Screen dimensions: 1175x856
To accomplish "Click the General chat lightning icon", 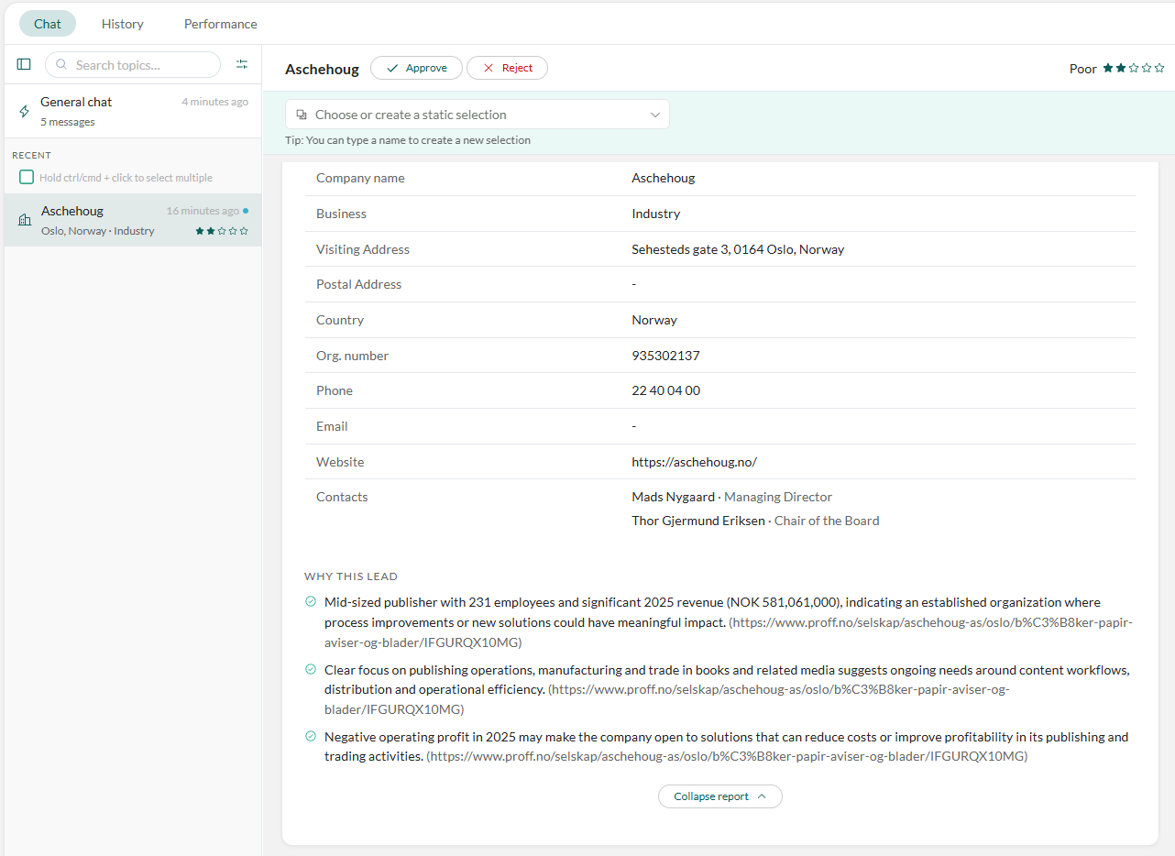I will pos(25,111).
